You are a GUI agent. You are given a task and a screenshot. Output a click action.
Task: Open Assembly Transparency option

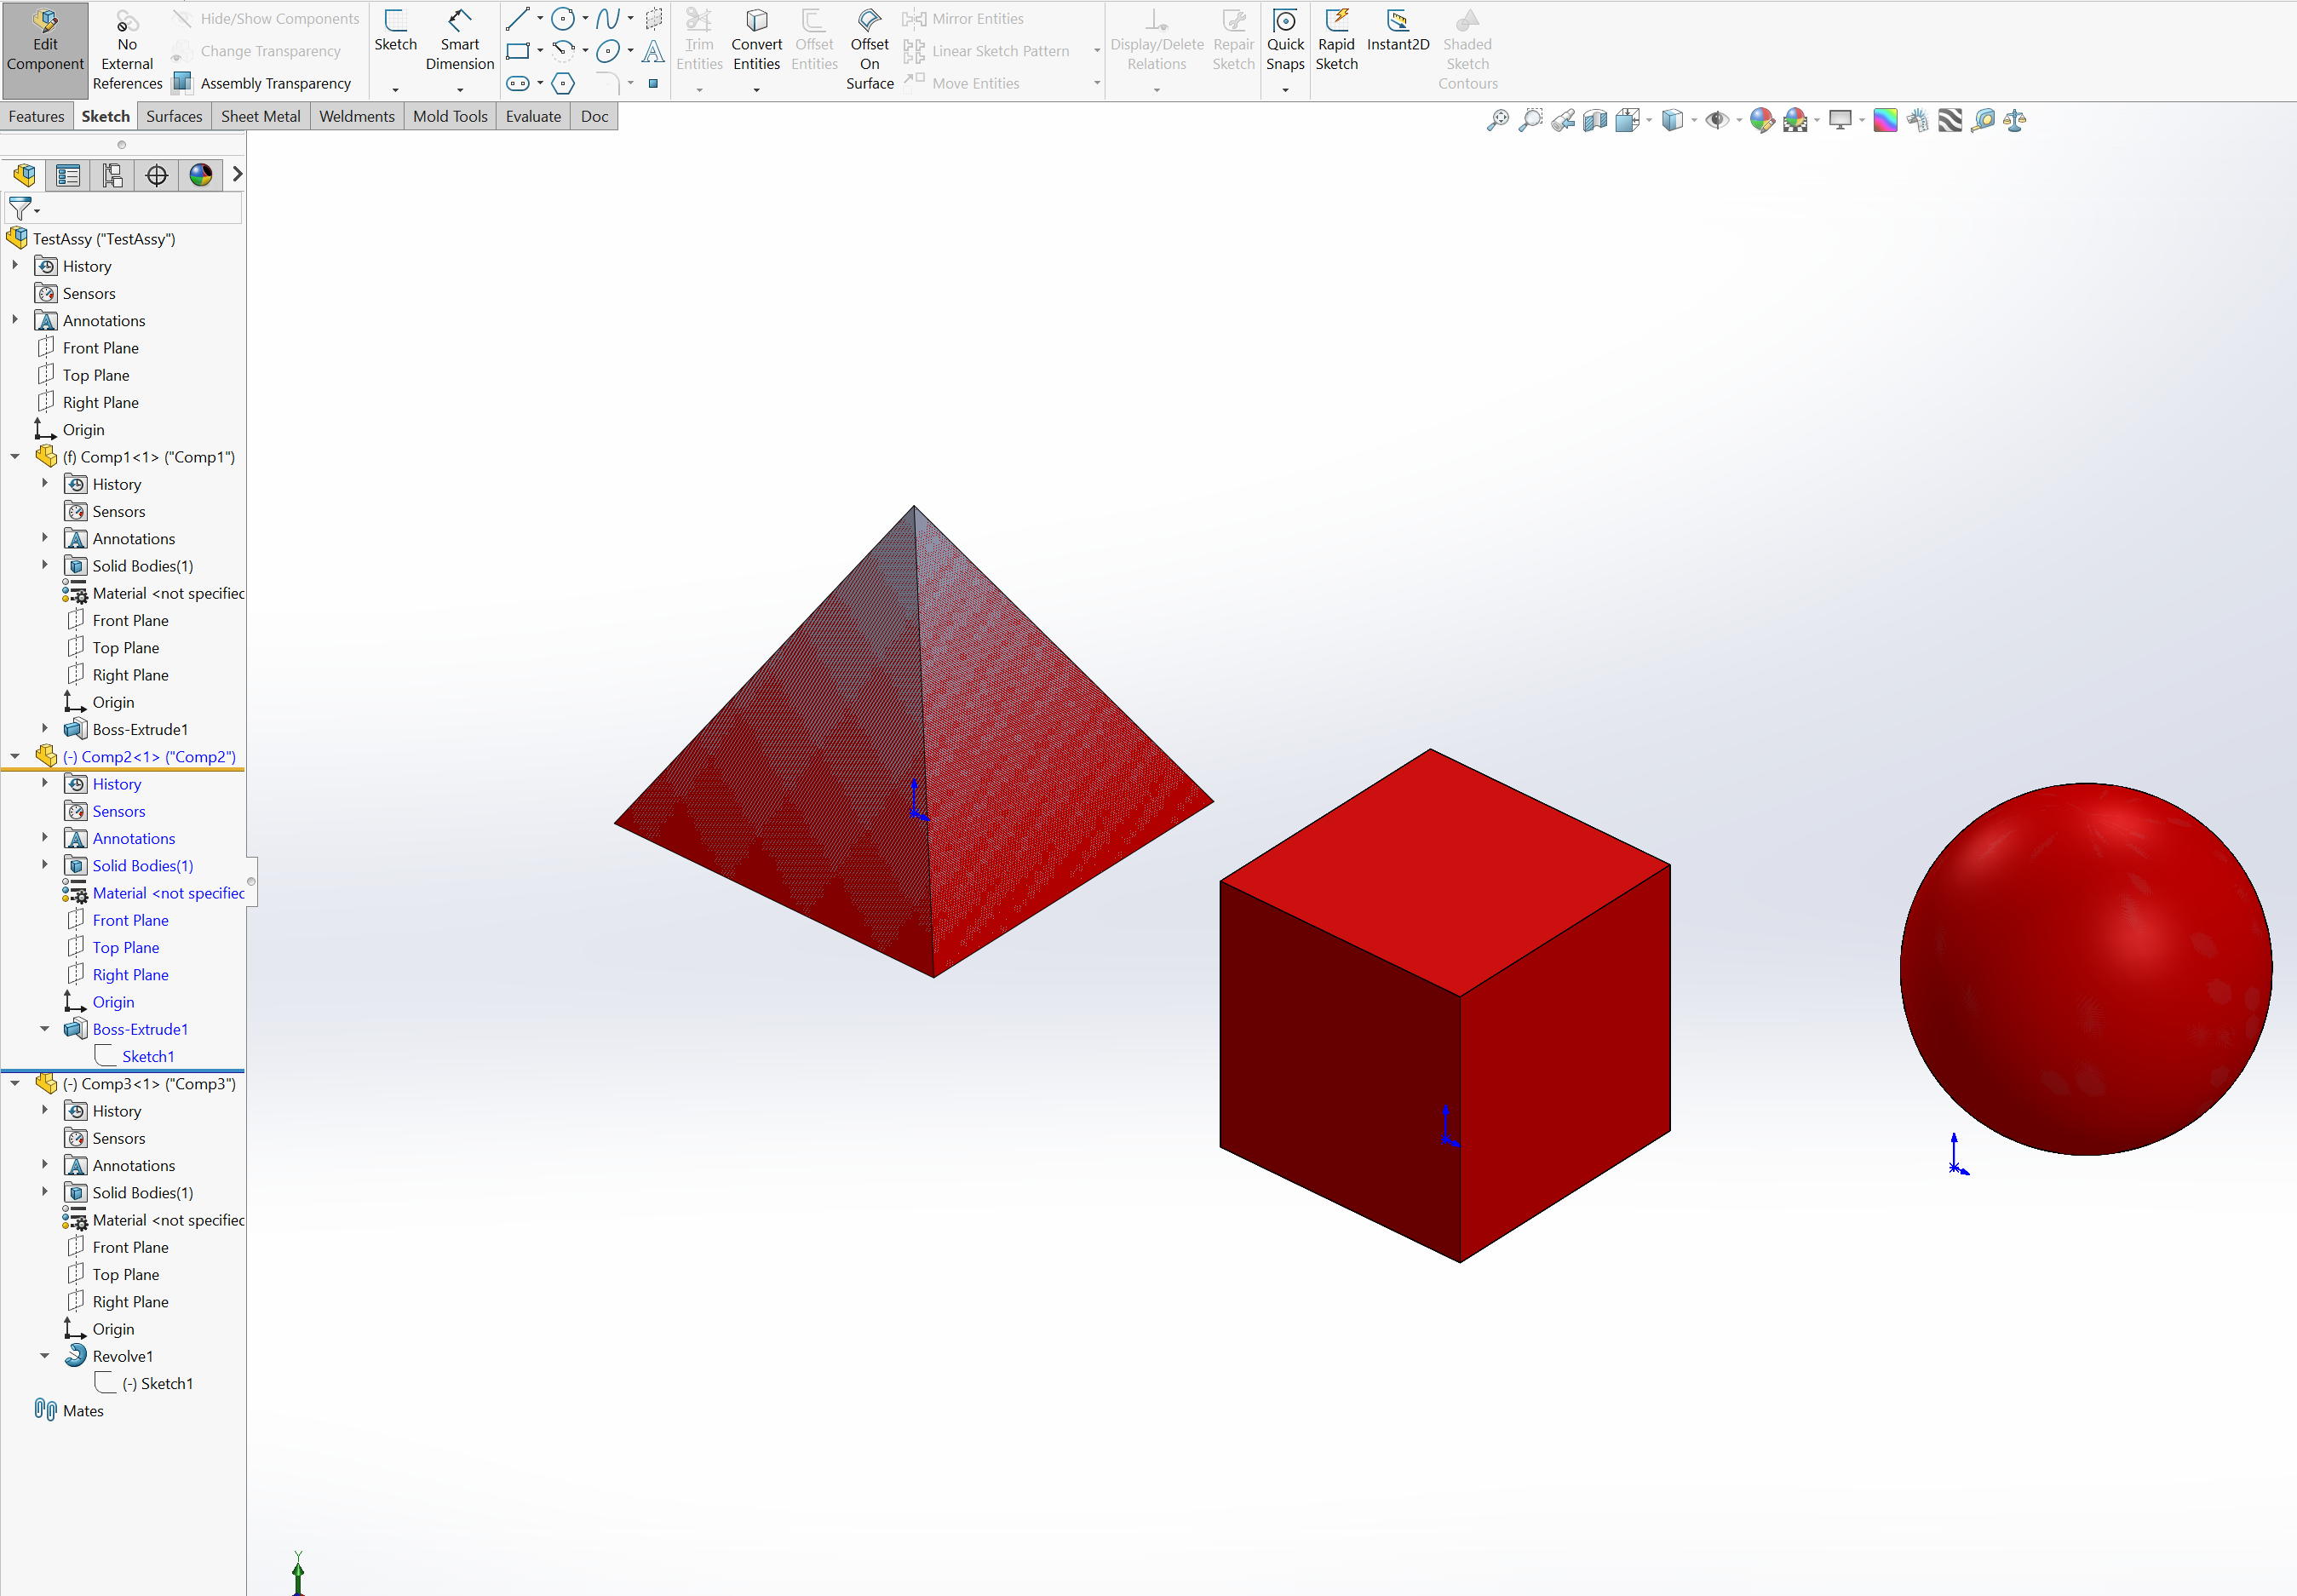(x=262, y=83)
